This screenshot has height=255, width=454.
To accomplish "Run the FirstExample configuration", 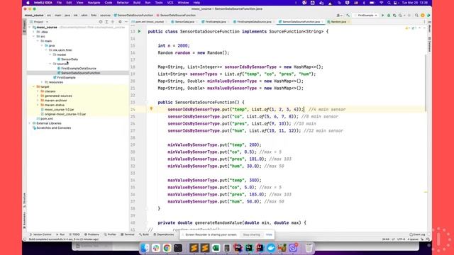I will [383, 16].
